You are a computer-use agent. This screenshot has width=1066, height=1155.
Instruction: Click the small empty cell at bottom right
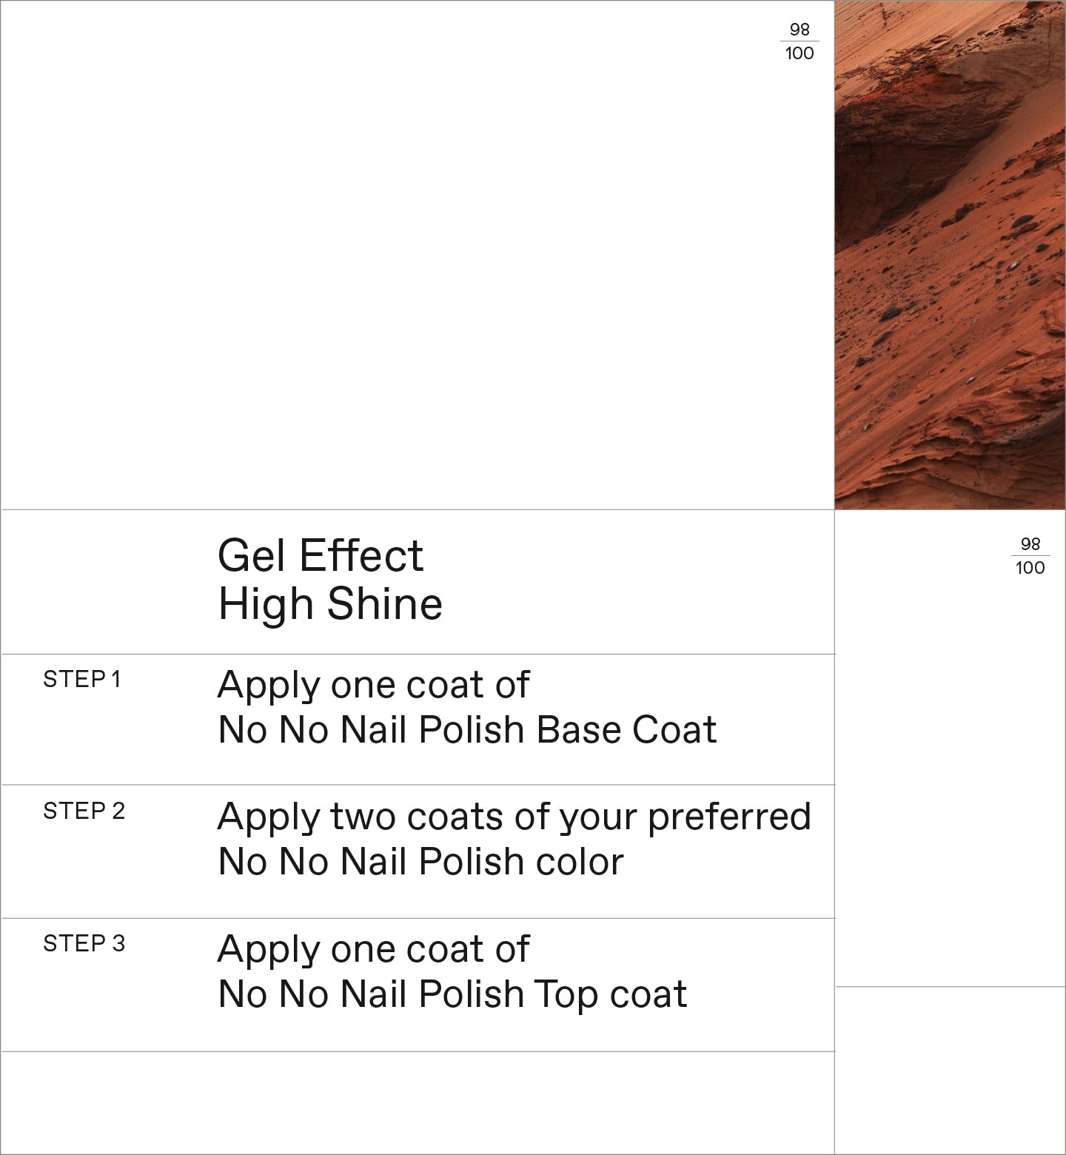(950, 1070)
